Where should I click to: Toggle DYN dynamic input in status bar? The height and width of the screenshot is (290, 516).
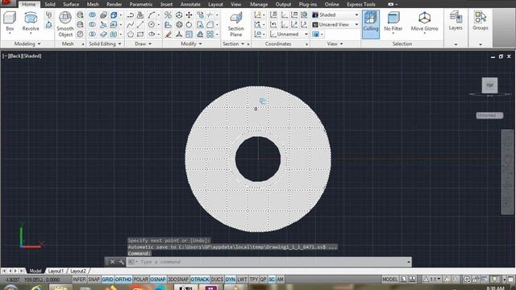(231, 280)
